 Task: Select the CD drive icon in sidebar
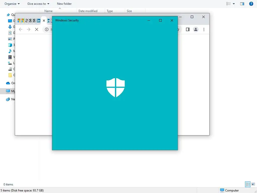(x=10, y=69)
